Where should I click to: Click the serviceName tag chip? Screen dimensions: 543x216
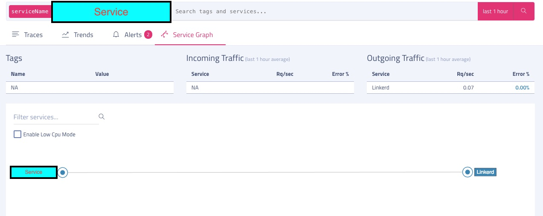click(x=30, y=12)
